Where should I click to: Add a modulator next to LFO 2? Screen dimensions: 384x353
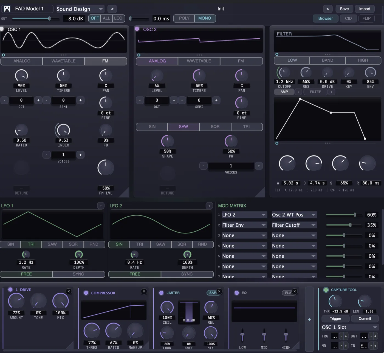click(209, 206)
